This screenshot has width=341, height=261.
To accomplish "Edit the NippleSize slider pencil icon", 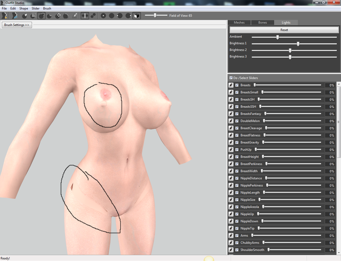I will (x=231, y=200).
